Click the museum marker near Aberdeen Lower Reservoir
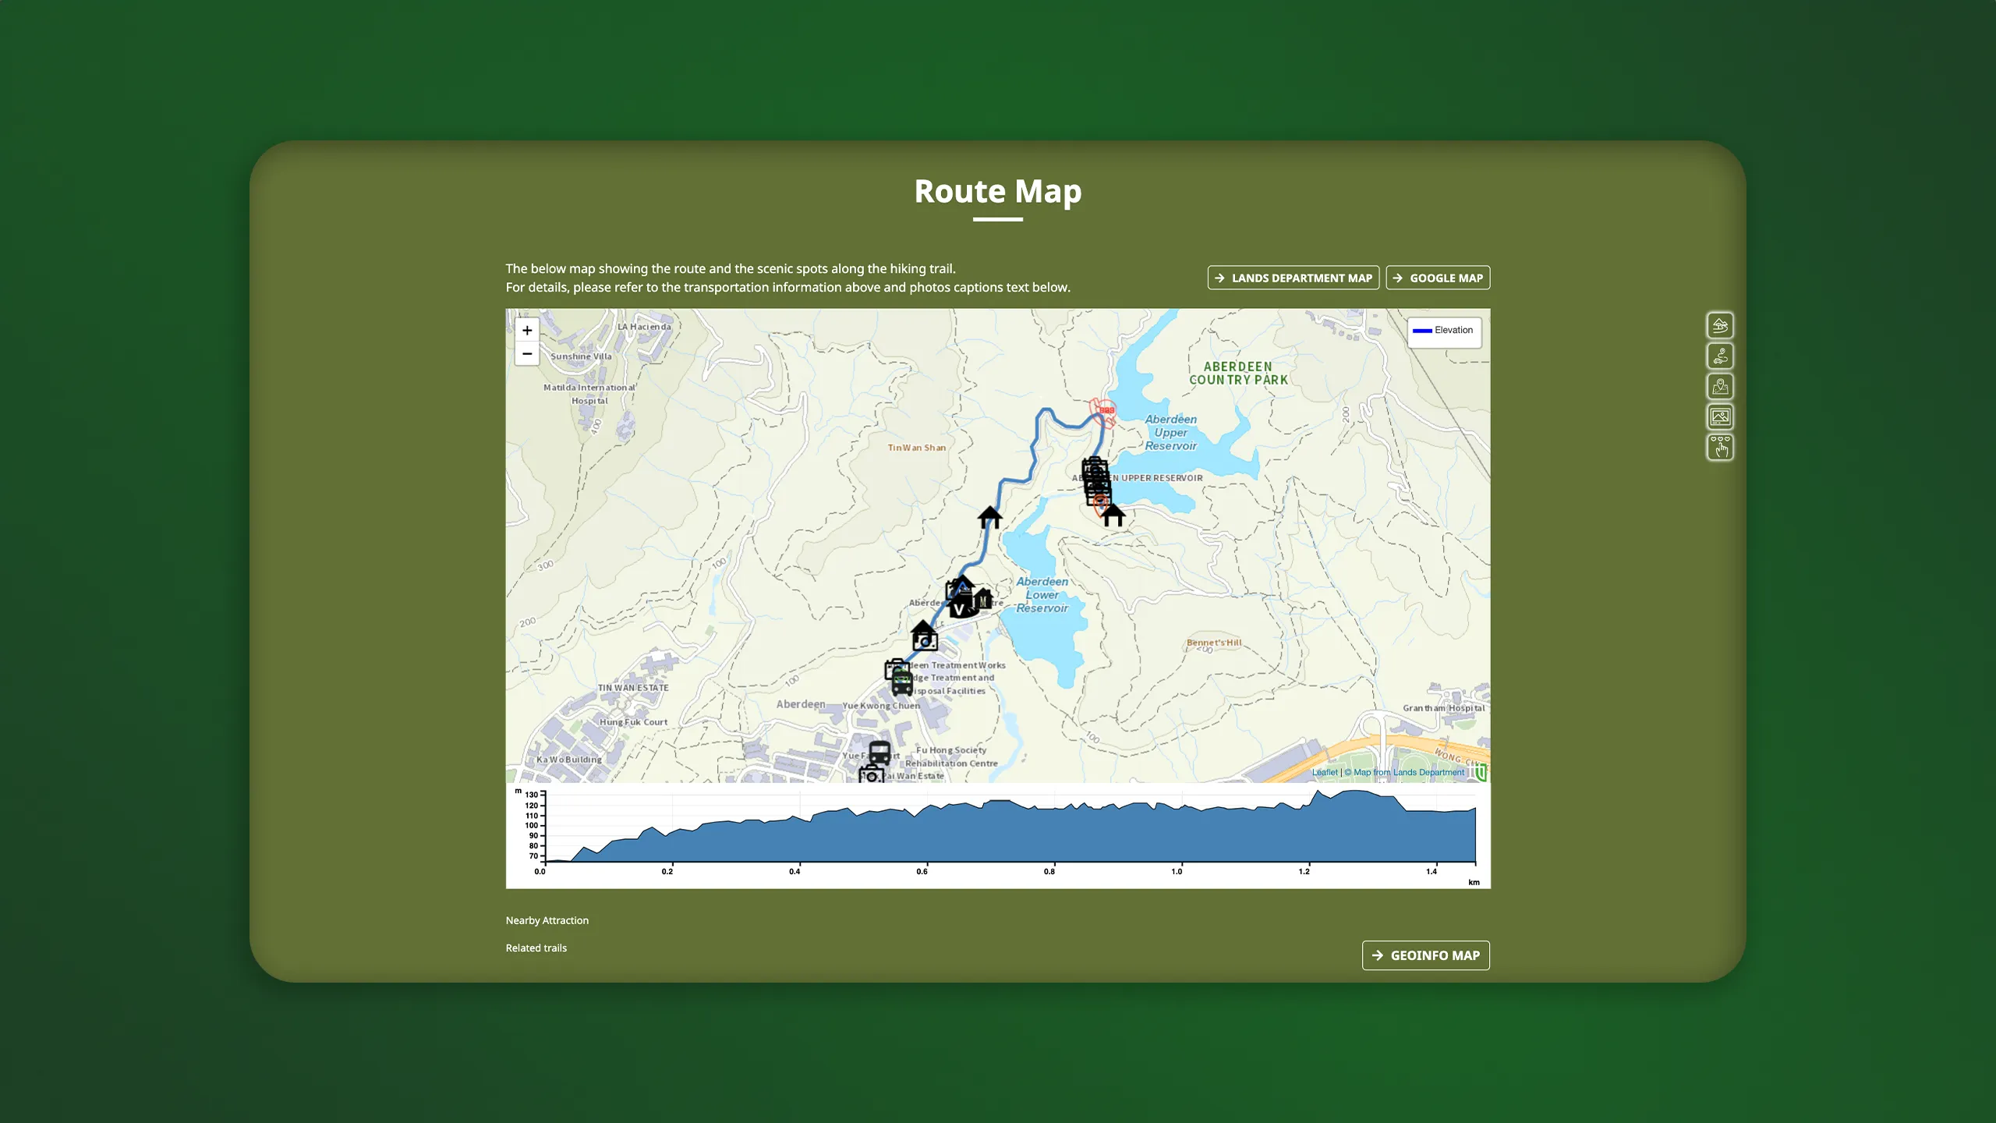 click(984, 599)
